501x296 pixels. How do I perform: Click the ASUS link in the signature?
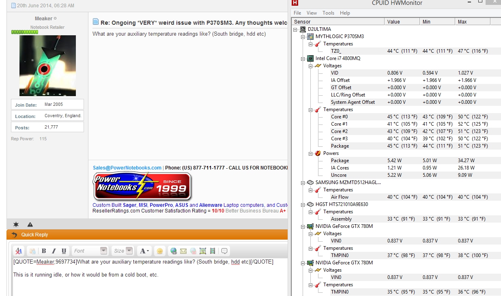181,205
